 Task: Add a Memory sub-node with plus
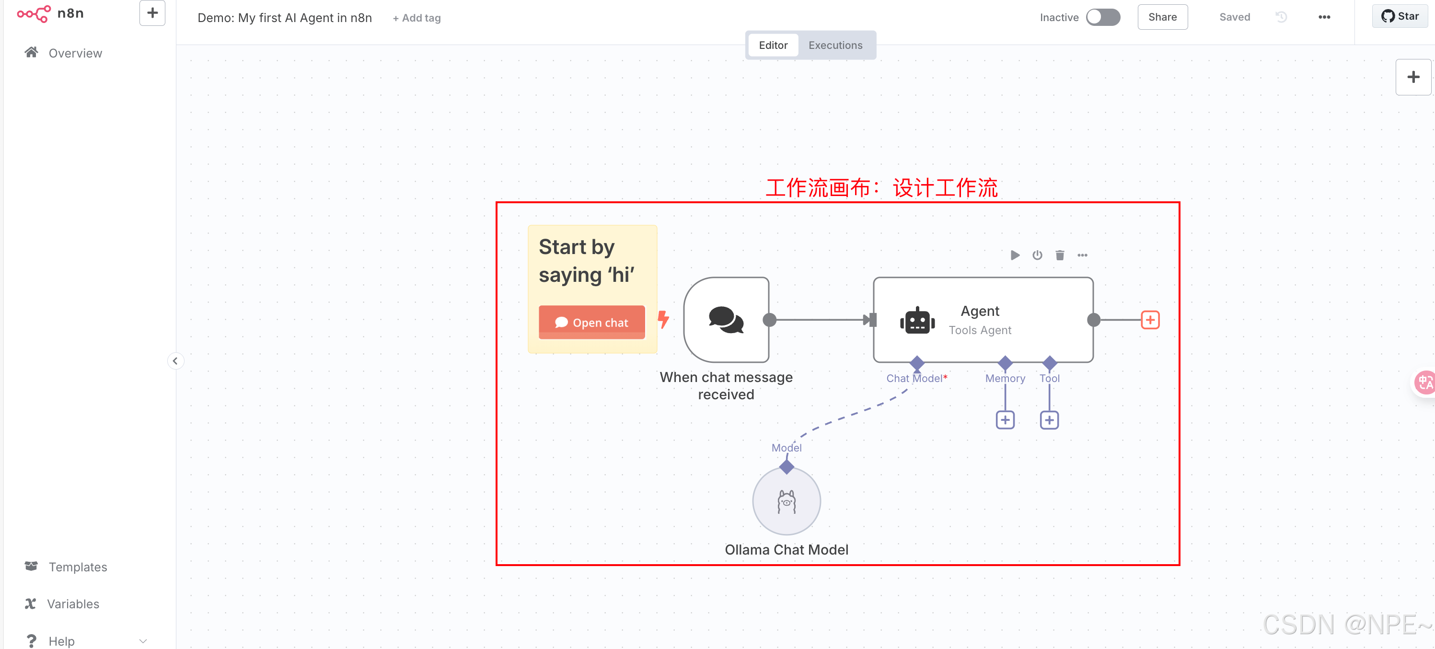tap(1005, 420)
